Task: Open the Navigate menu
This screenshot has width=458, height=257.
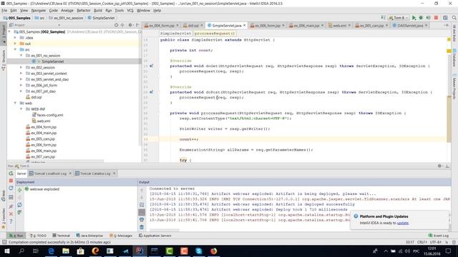Action: tap(39, 11)
